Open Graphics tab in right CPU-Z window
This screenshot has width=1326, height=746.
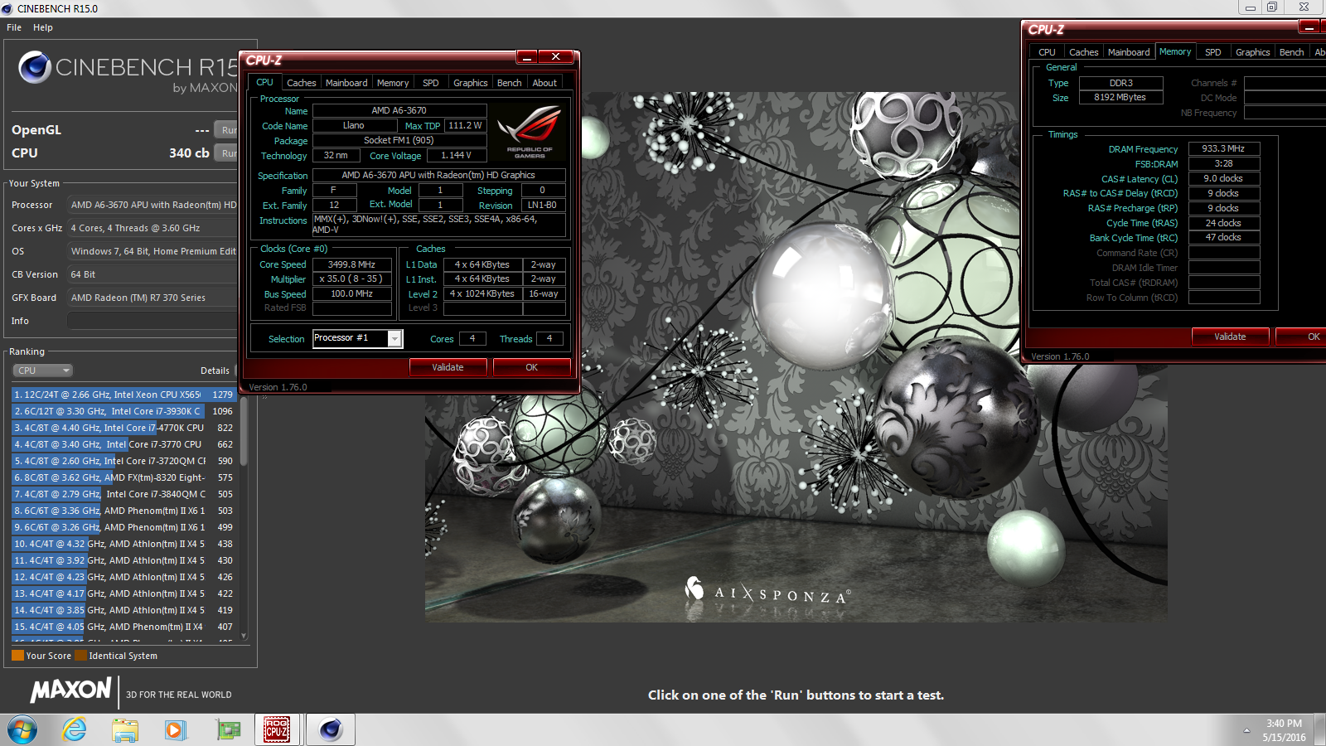coord(1252,52)
